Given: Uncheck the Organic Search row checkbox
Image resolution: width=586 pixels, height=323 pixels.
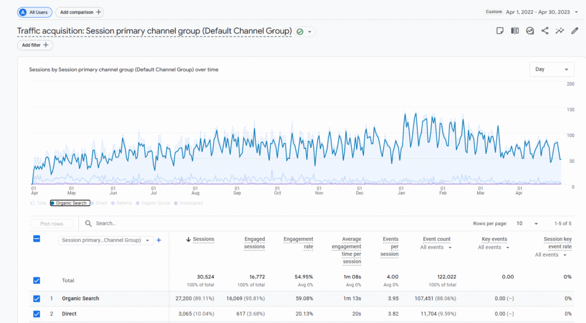Looking at the screenshot, I should pyautogui.click(x=37, y=298).
